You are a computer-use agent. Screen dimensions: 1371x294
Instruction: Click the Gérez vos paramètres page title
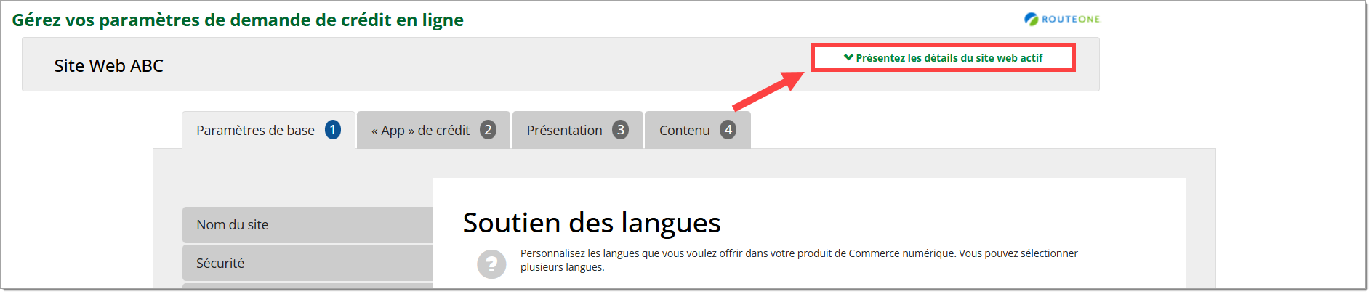click(x=238, y=20)
